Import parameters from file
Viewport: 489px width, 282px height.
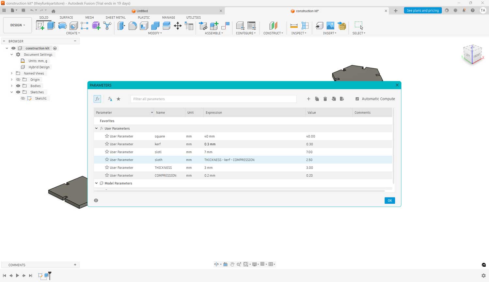(334, 99)
